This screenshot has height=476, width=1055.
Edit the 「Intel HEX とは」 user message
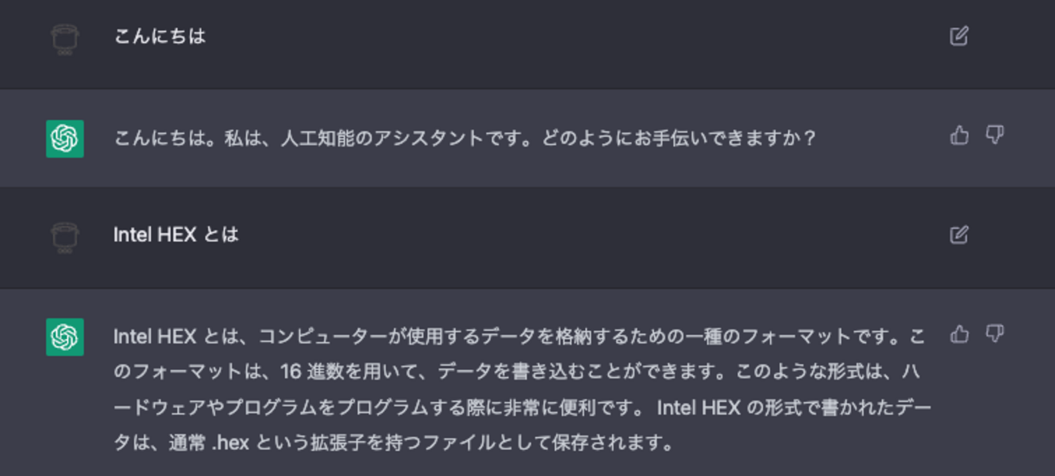(958, 235)
